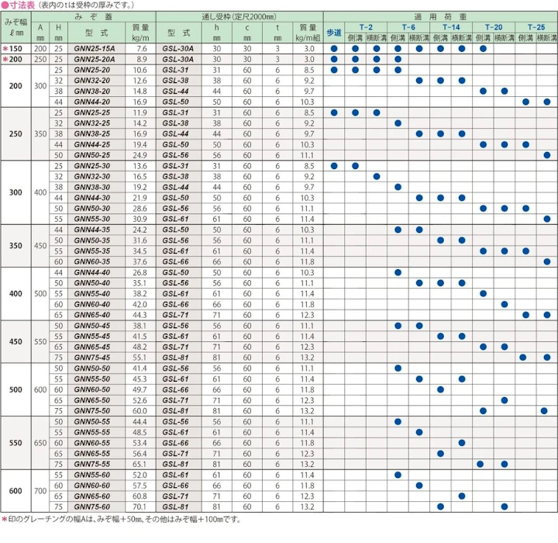Viewport: 558px width, 543px height.
Task: Click the groove width 600 cell
Action: coord(15,491)
